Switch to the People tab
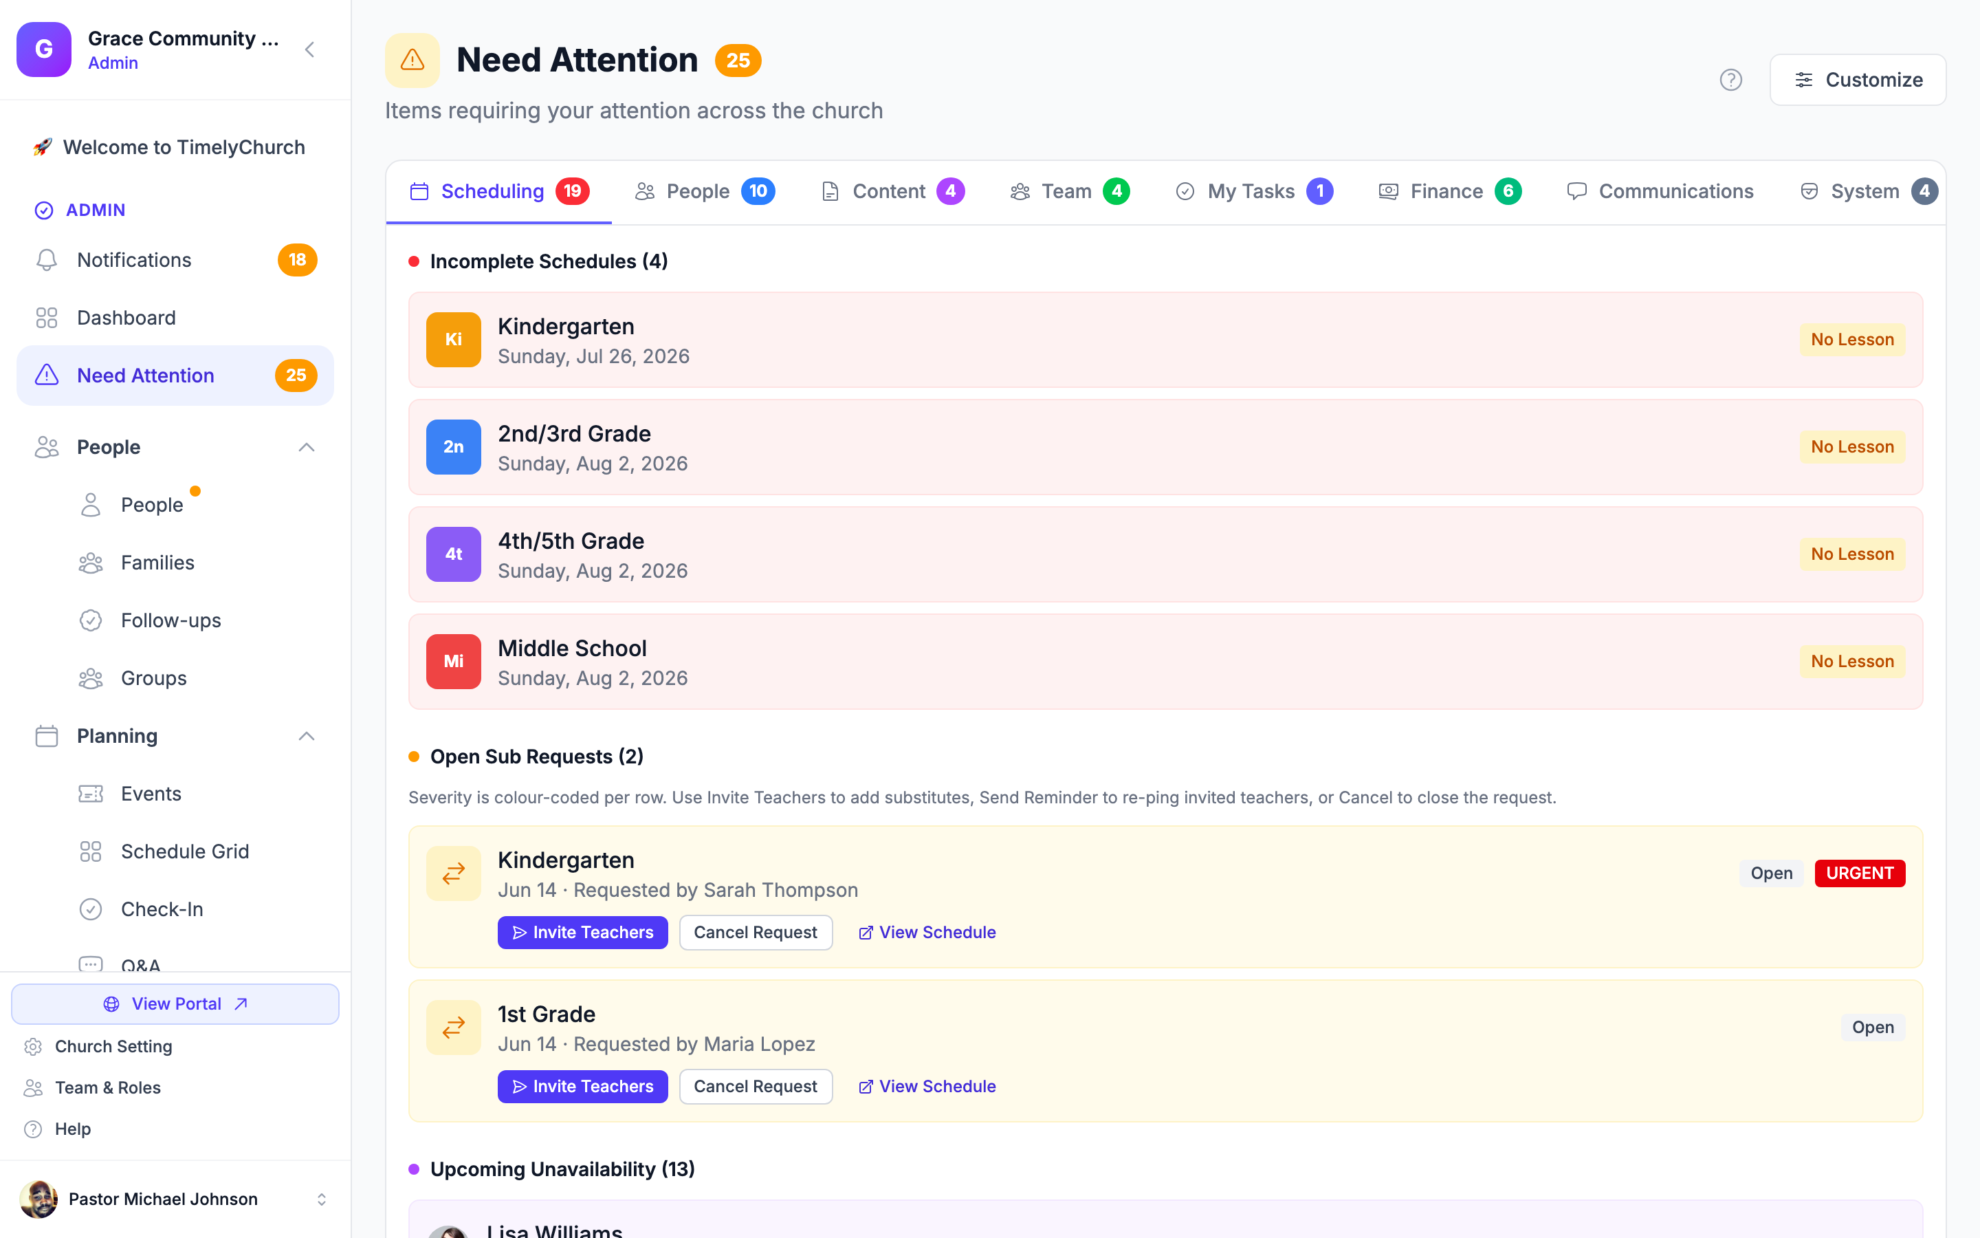Viewport: 1980px width, 1238px height. coord(705,191)
